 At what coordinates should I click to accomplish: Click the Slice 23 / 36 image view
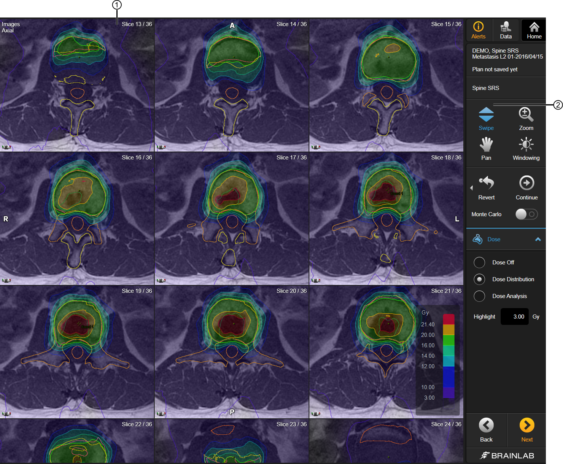(x=232, y=441)
